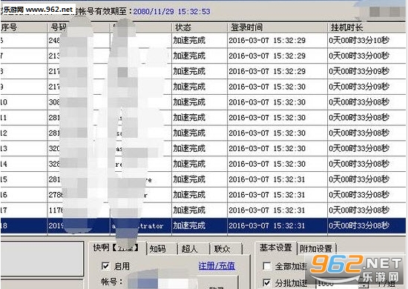Switch to the 知码 tab
The width and height of the screenshot is (408, 289).
[158, 249]
